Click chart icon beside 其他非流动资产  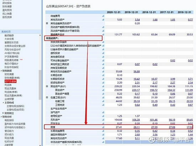coord(103,138)
